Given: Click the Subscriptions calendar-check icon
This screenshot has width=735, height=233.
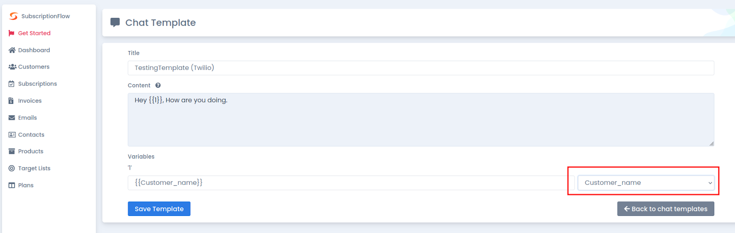Looking at the screenshot, I should (x=11, y=84).
